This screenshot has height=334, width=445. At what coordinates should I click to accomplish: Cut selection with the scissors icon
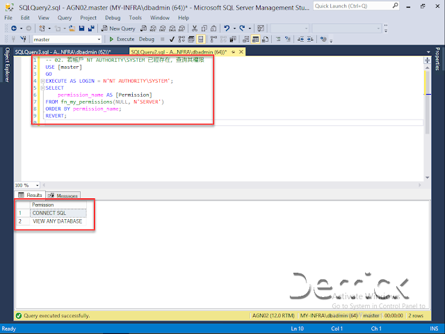[x=195, y=29]
